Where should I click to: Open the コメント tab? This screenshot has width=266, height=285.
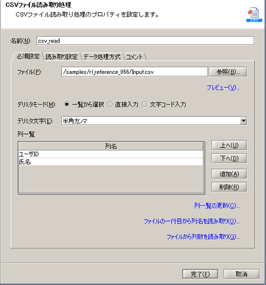(135, 57)
